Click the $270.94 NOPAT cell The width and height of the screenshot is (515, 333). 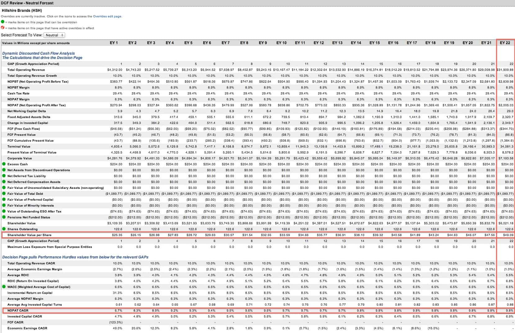pyautogui.click(x=116, y=105)
